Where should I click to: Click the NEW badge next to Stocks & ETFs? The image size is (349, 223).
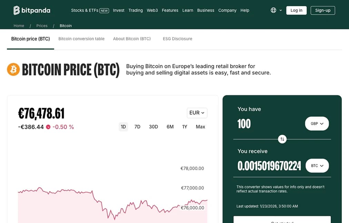click(x=104, y=10)
